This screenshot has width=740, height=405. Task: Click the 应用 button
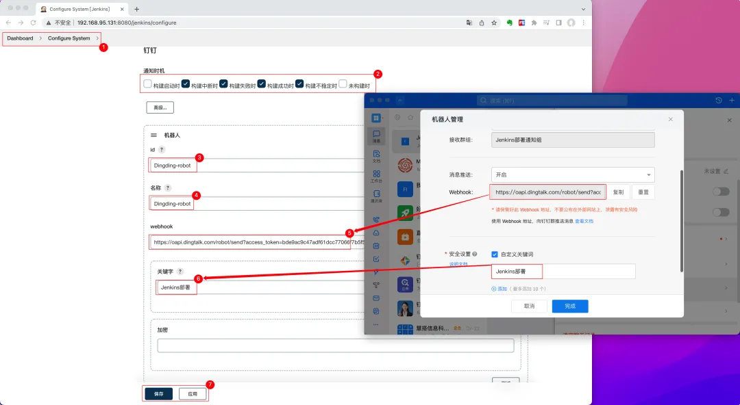click(x=193, y=393)
